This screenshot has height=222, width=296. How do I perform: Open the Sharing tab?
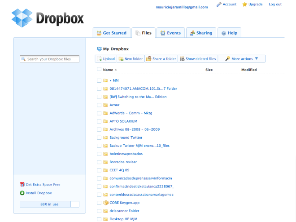tap(201, 33)
